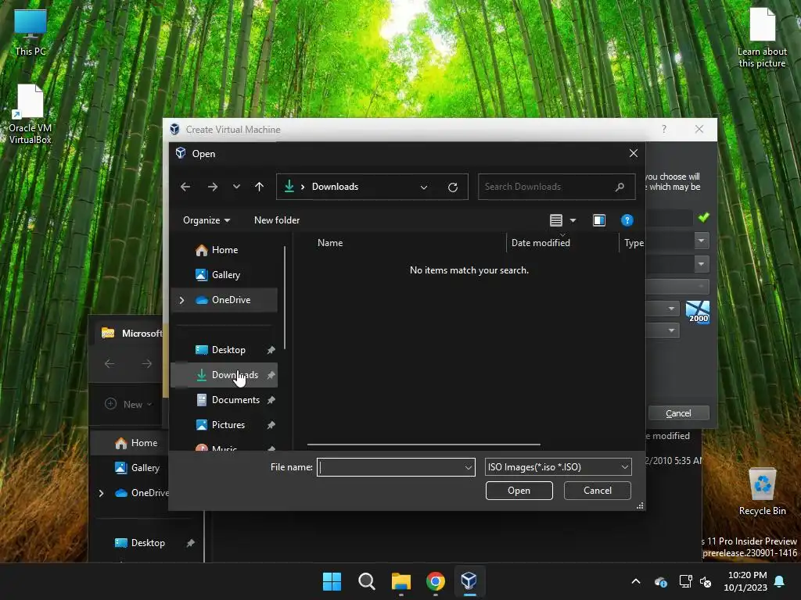Select Home in Open dialog sidebar
The image size is (801, 600).
pos(224,249)
